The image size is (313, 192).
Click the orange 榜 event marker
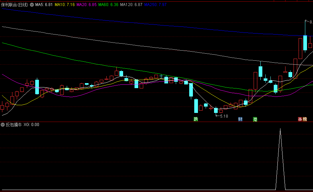tap(305, 119)
